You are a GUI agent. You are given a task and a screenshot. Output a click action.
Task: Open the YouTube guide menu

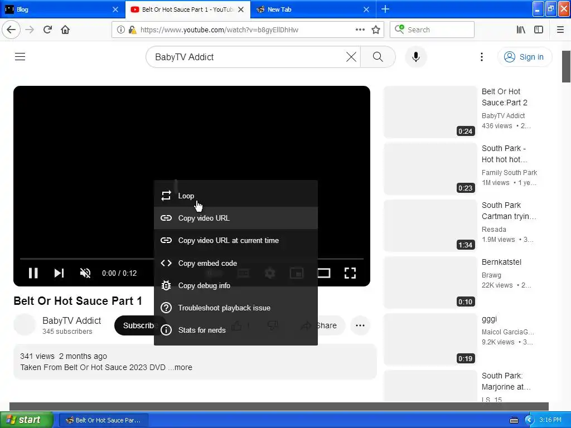(20, 57)
